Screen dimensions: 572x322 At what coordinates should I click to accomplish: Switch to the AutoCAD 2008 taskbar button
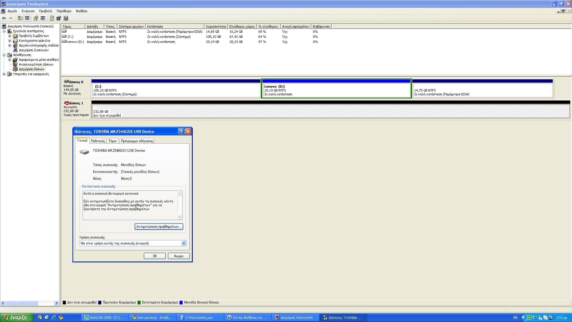[x=106, y=318]
